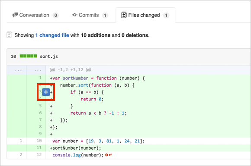Click new line number 12
The image size is (251, 166).
click(x=39, y=155)
